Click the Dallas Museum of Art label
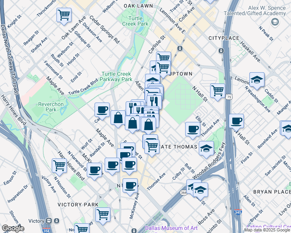The image size is (291, 233). point(171,228)
